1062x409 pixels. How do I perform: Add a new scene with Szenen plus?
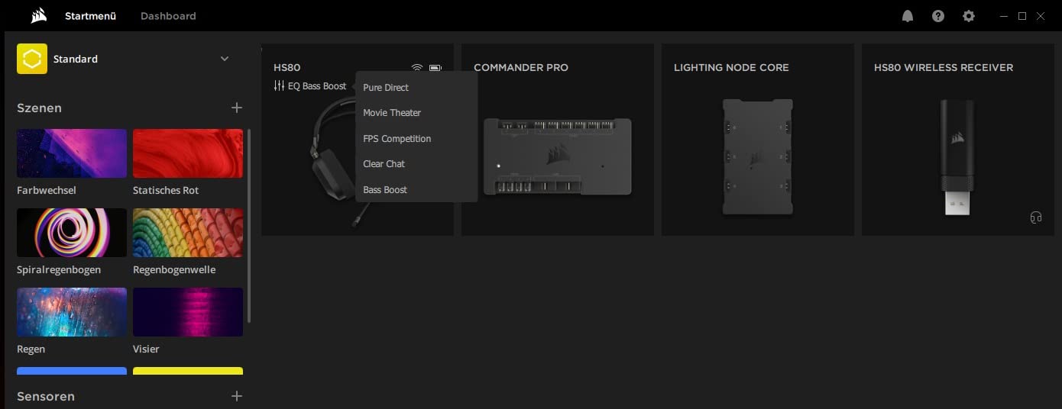click(x=237, y=108)
